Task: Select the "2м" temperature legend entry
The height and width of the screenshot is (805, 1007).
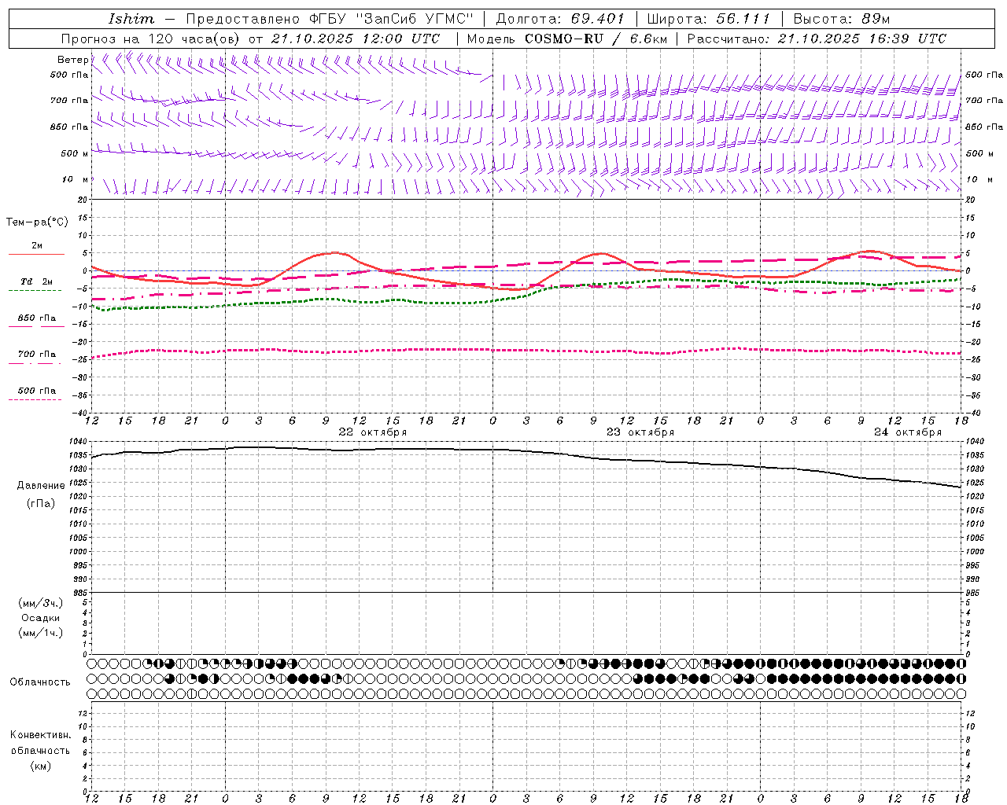Action: 37,246
